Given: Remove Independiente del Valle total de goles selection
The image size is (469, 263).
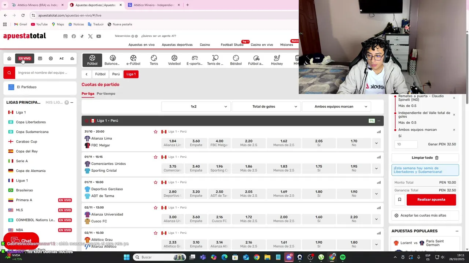Looking at the screenshot, I should point(454,115).
